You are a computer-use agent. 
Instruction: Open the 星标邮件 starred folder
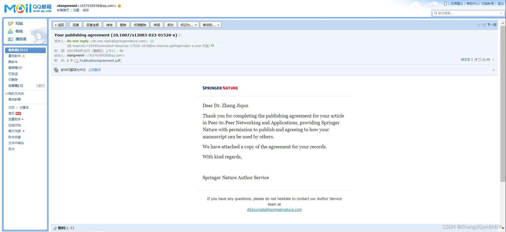pos(14,56)
